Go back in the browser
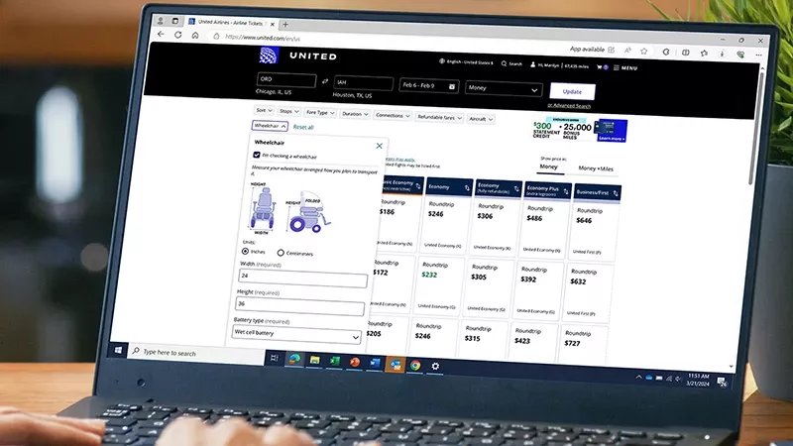793x446 pixels. (161, 35)
